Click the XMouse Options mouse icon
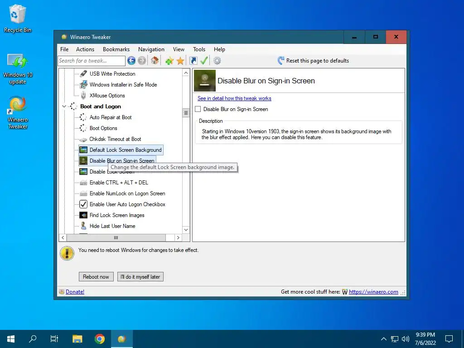 pyautogui.click(x=83, y=95)
